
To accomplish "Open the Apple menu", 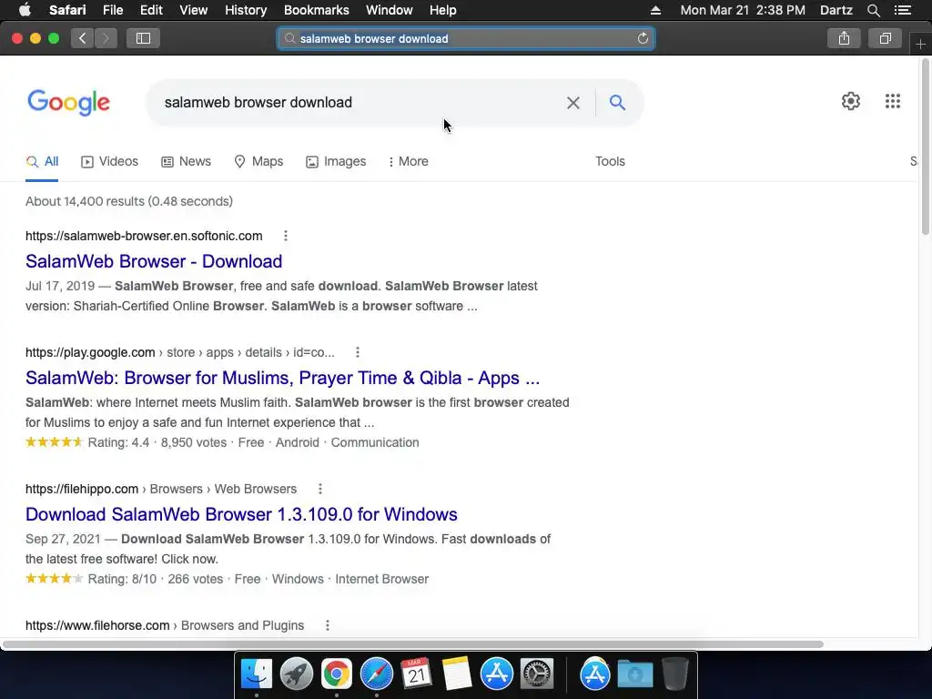I will 25,9.
